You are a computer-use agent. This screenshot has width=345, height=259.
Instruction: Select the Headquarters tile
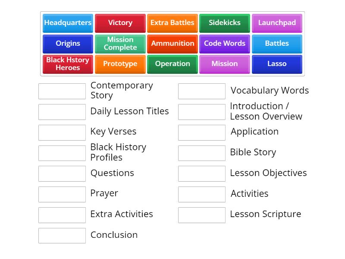coord(68,23)
